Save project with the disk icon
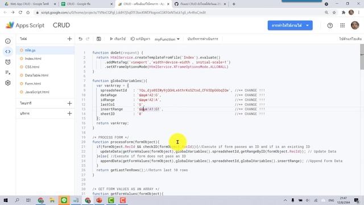This screenshot has width=364, height=205. click(x=98, y=39)
